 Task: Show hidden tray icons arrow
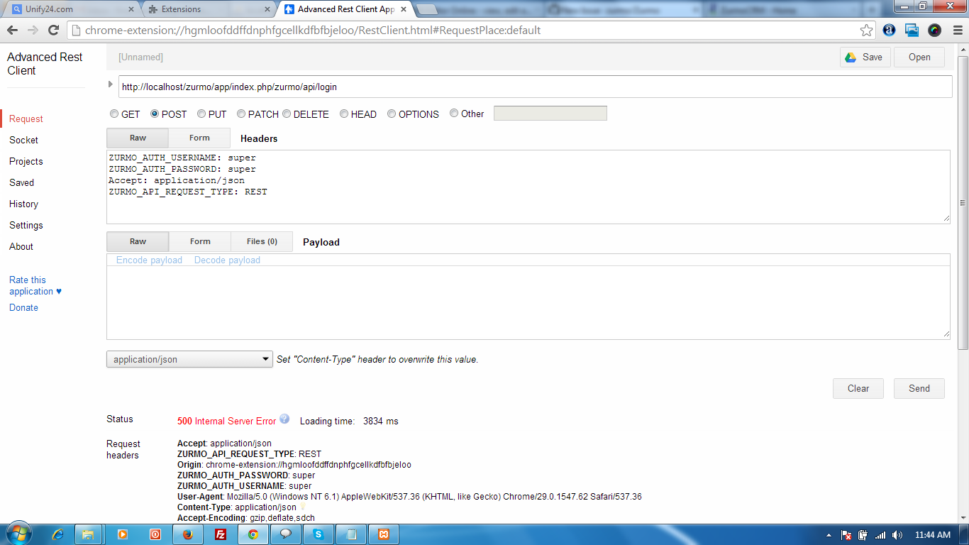[829, 535]
